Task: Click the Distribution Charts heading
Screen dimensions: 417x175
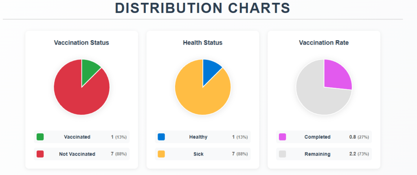Action: [x=202, y=8]
